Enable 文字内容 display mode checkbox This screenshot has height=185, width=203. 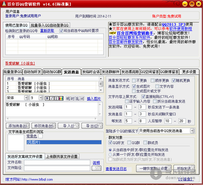[x=157, y=86]
